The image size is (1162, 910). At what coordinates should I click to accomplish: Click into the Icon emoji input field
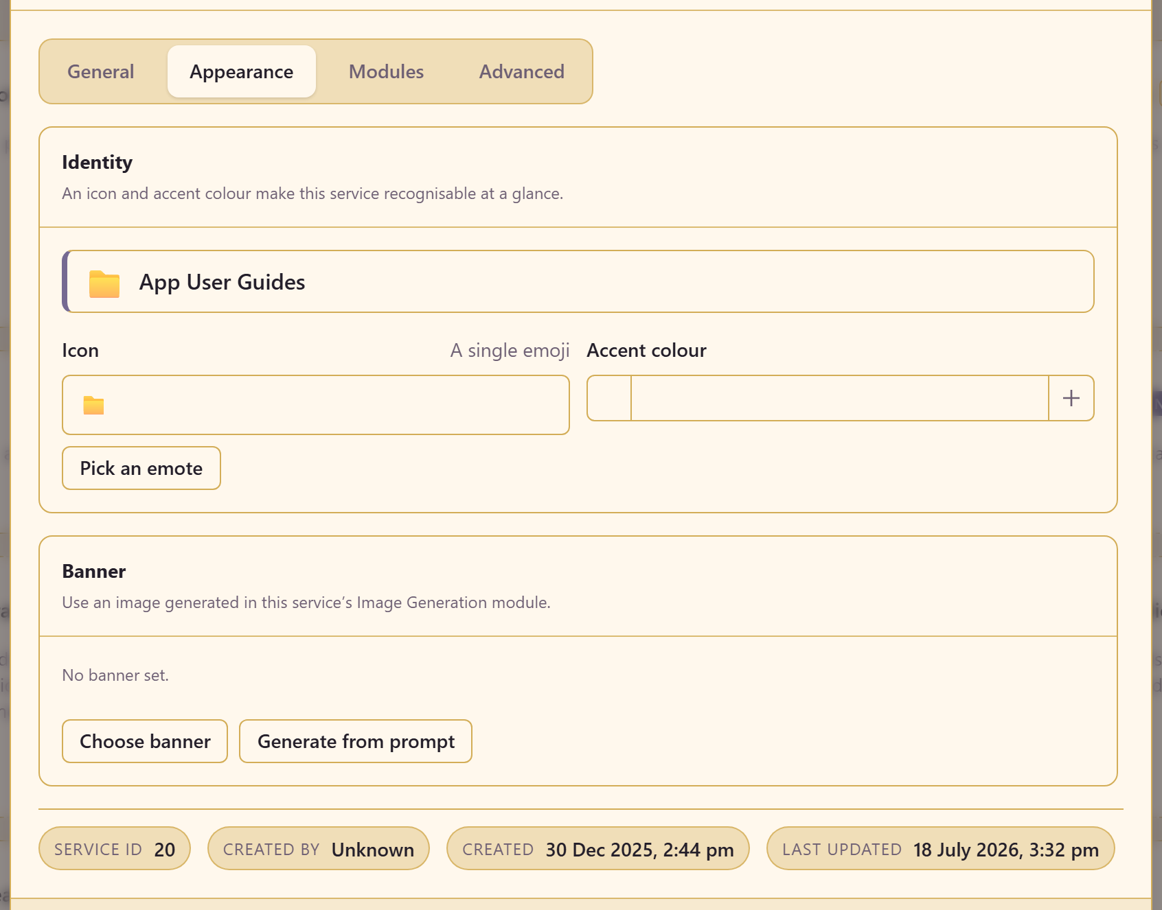click(316, 405)
